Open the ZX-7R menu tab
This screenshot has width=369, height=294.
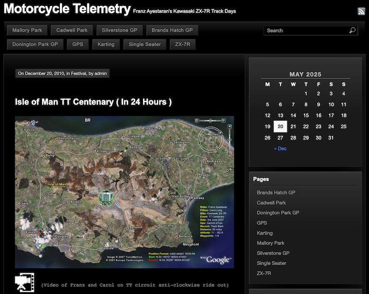(x=183, y=44)
